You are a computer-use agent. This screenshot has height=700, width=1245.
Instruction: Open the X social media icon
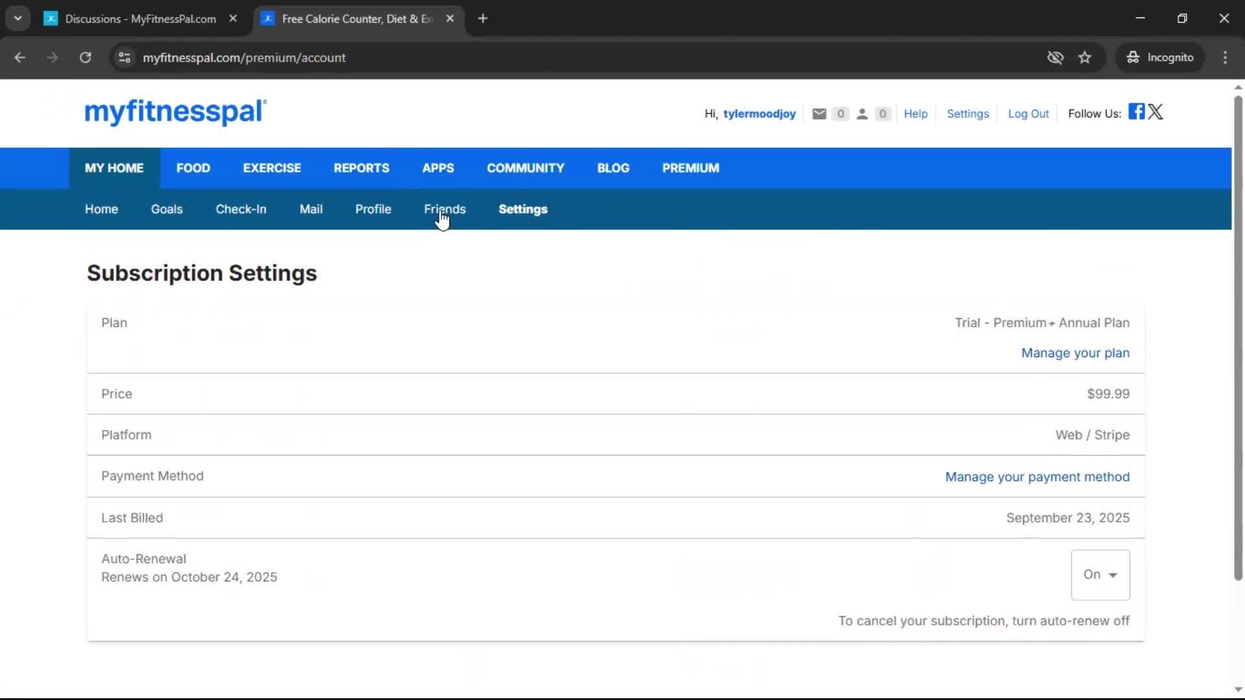coord(1156,111)
